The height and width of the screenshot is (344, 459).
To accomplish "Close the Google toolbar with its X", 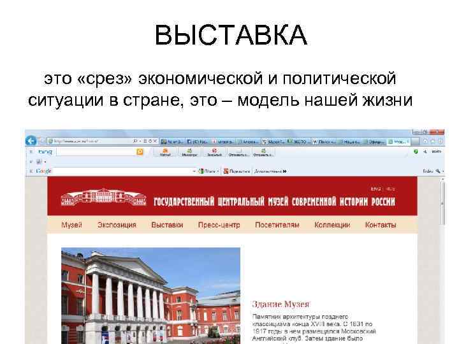I will (x=31, y=171).
